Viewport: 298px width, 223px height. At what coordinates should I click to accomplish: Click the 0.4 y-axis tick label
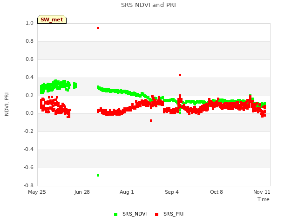tap(29, 78)
